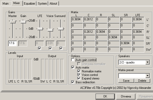This screenshot has height=100, width=153.
Task: Click matrix cell L to R'
Action: (x=77, y=32)
